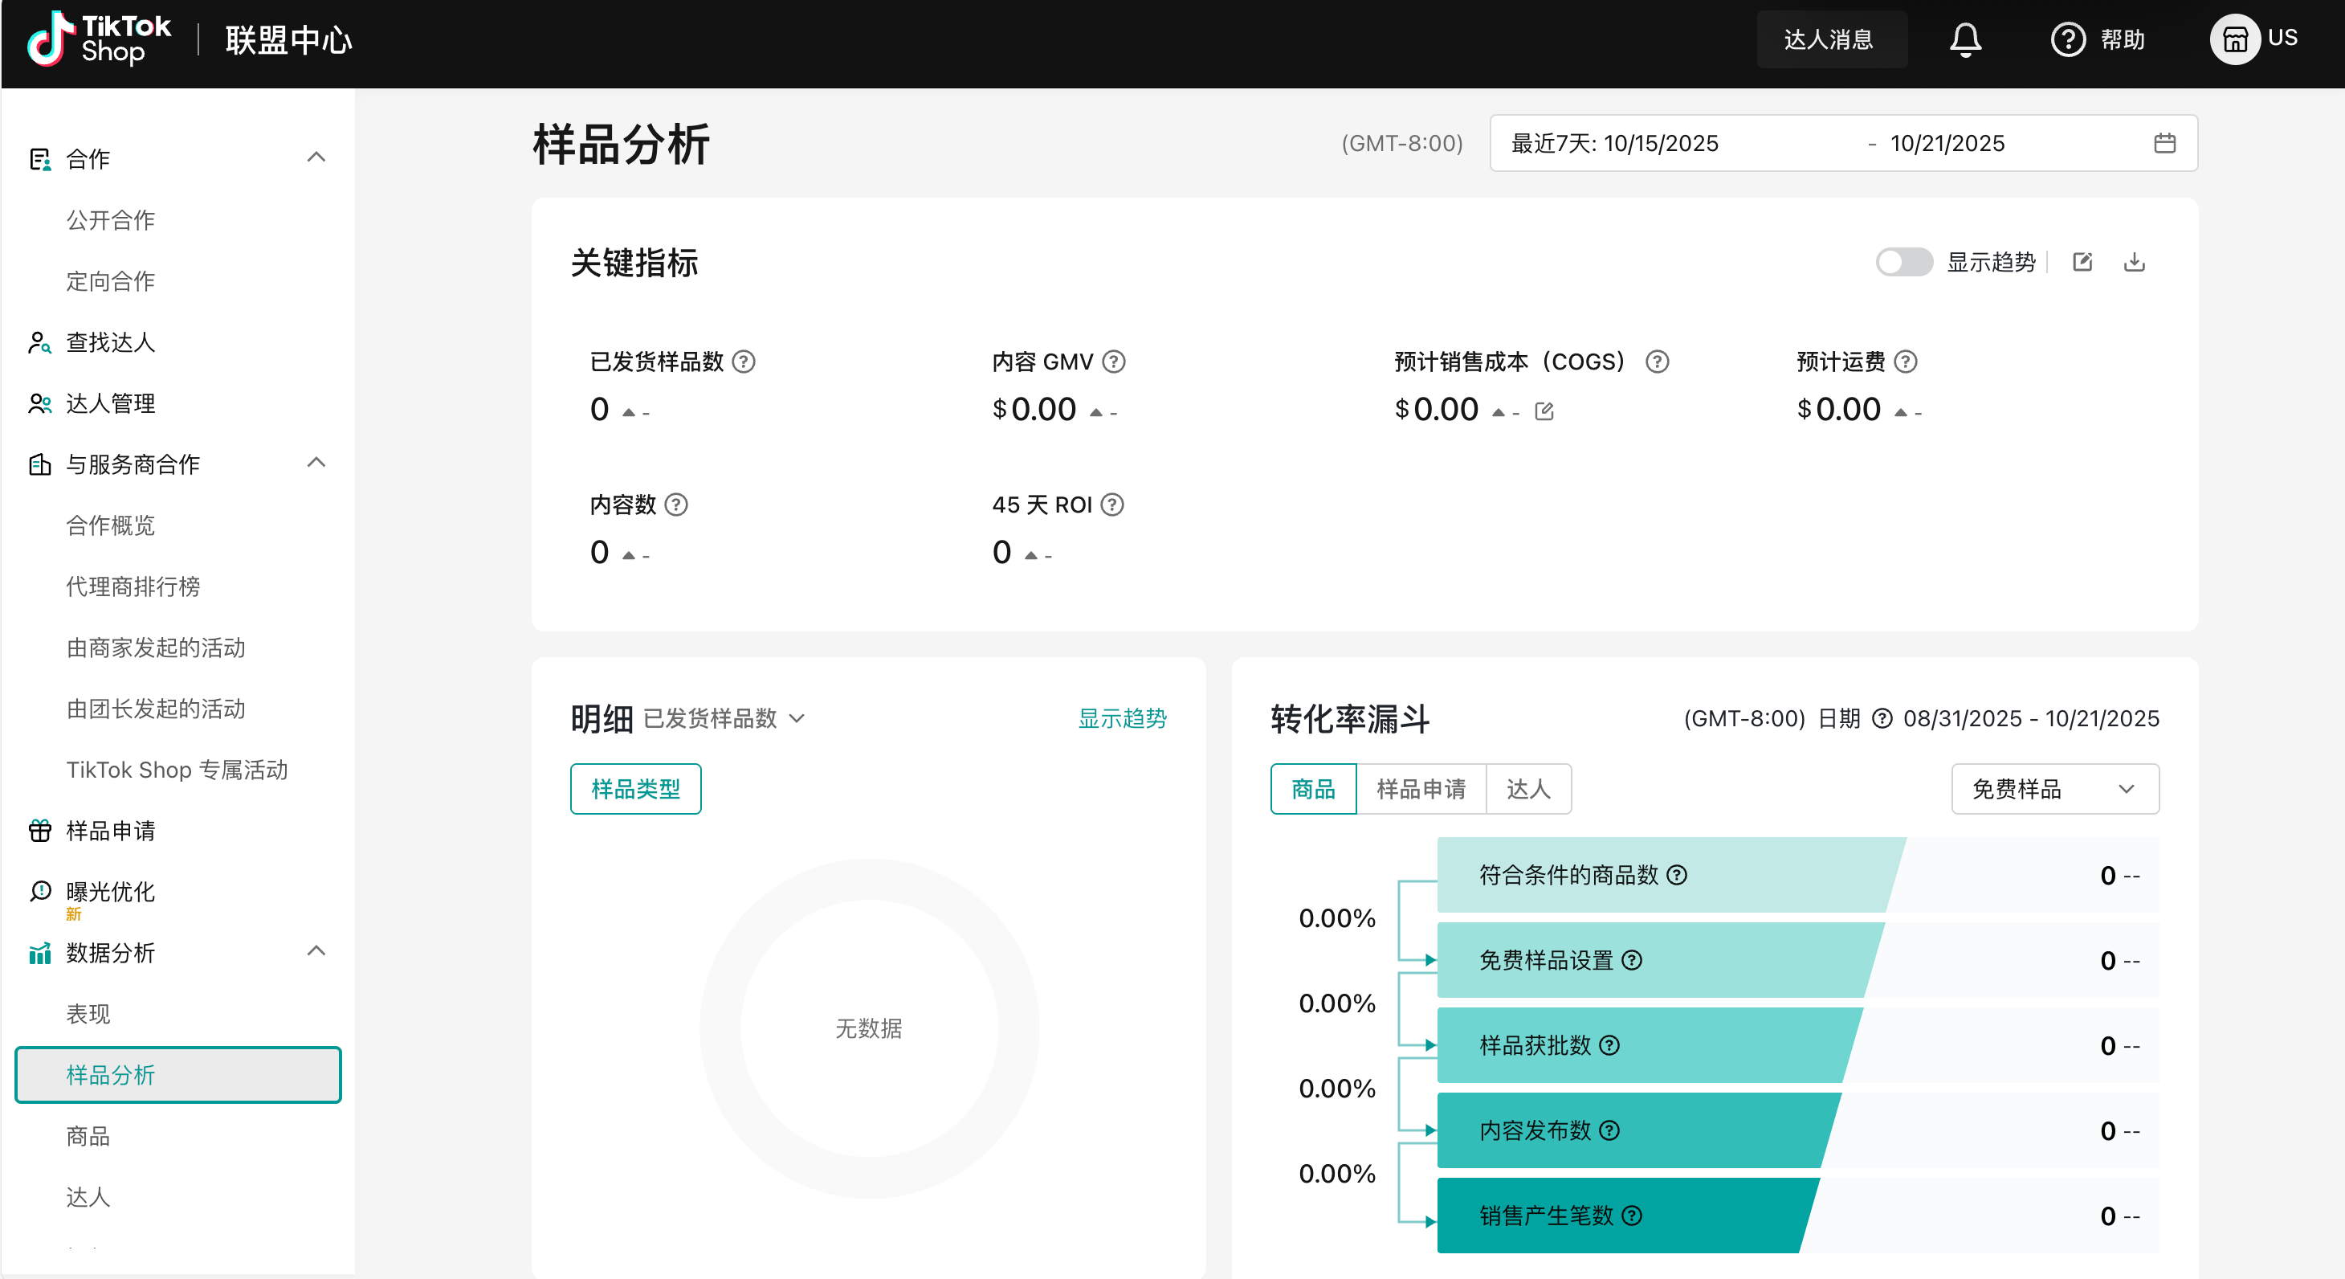Viewport: 2345px width, 1279px height.
Task: Open the 免费样品 dropdown
Action: [2053, 789]
